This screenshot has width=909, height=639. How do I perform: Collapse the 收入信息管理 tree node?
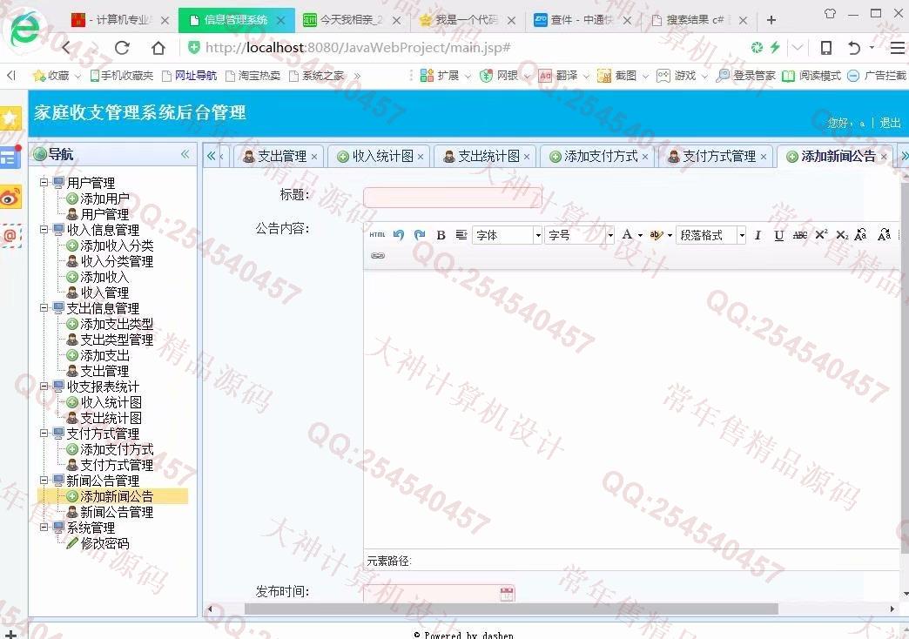click(x=44, y=229)
